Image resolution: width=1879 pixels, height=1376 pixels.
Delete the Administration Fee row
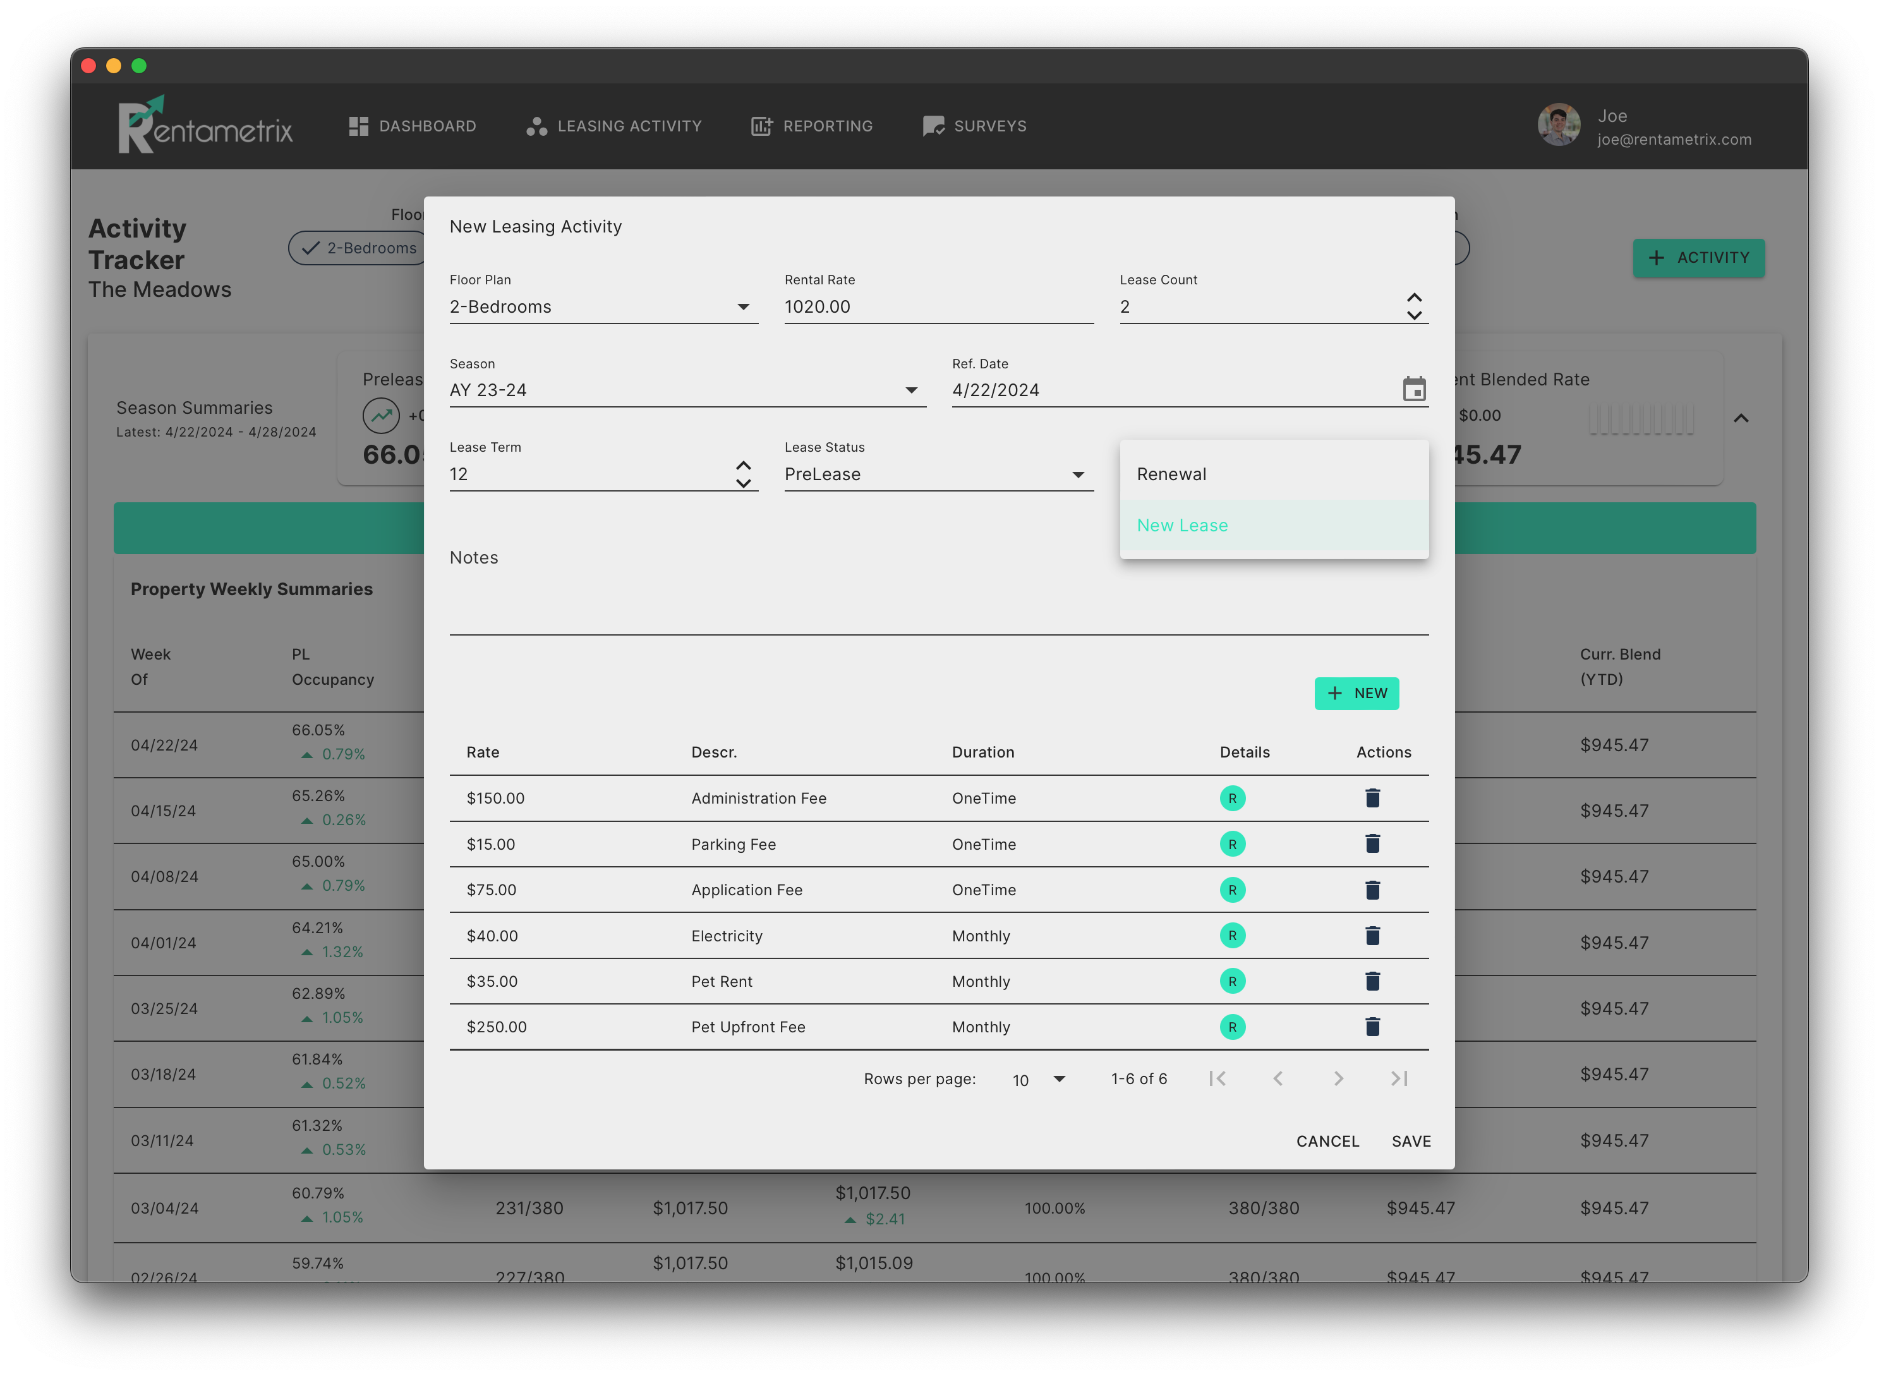pyautogui.click(x=1372, y=798)
